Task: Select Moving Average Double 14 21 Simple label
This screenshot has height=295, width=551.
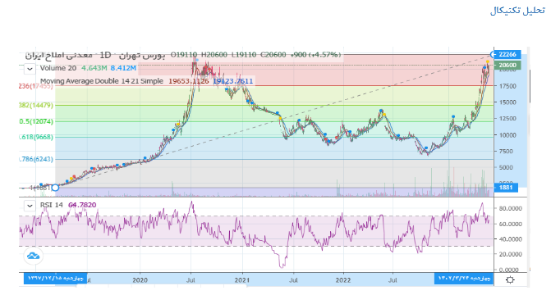Action: coord(102,81)
